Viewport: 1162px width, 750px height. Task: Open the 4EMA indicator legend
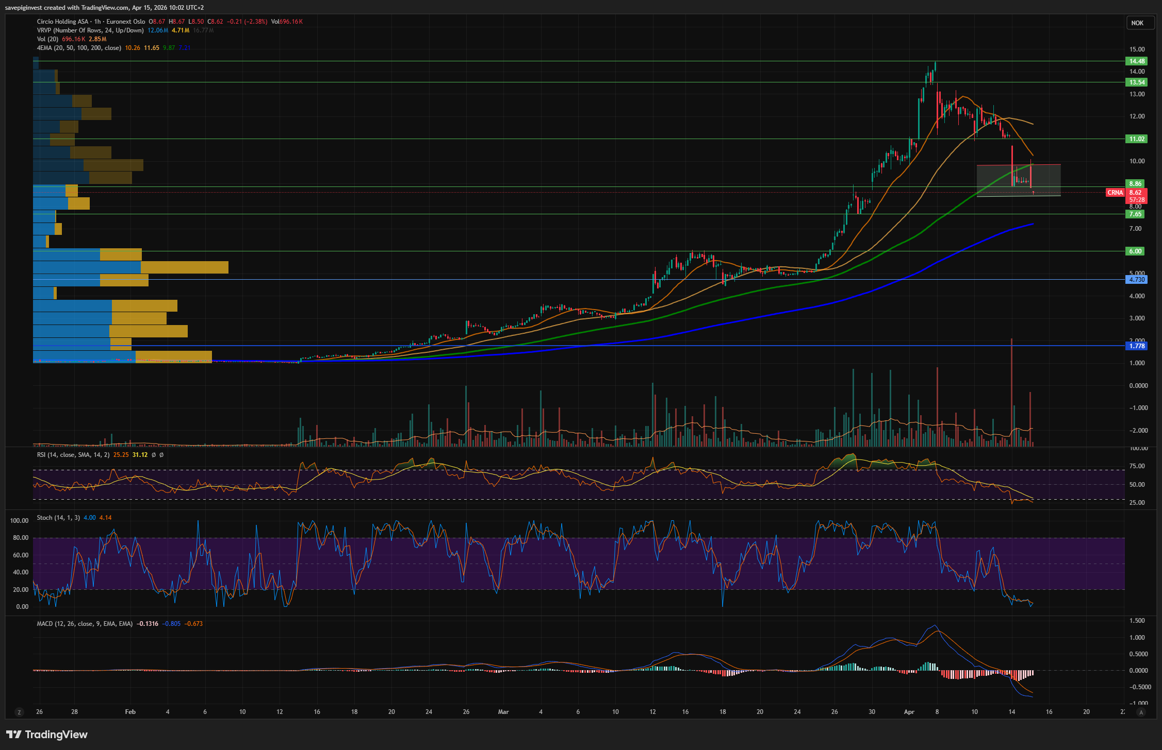[x=78, y=48]
